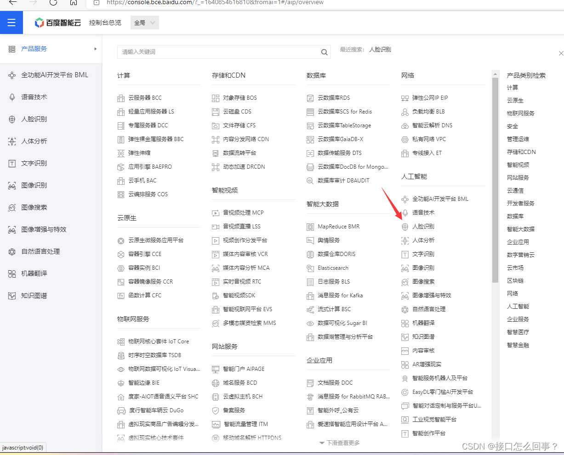Click the browser home icon
564x455 pixels.
(x=74, y=2)
